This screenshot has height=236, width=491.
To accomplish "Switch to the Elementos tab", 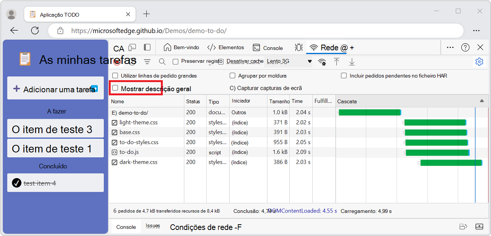I will click(x=231, y=48).
